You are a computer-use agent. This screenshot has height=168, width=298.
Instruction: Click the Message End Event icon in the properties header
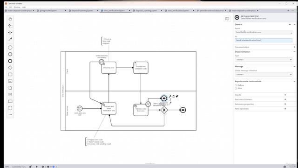tap(237, 18)
